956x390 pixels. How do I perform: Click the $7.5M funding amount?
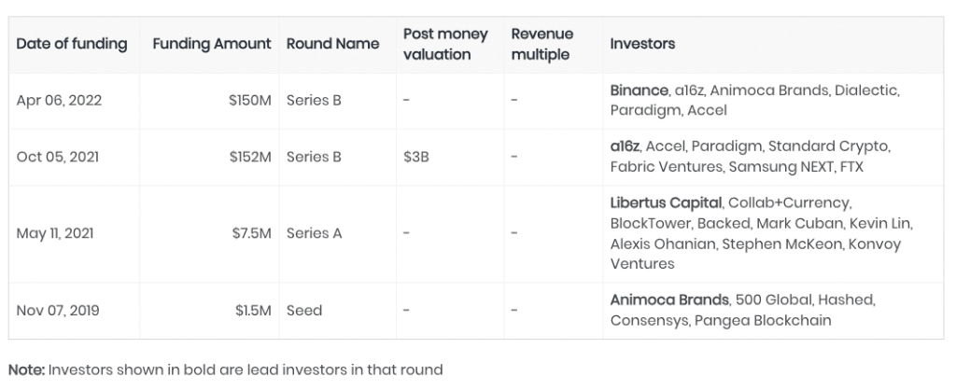(x=251, y=233)
